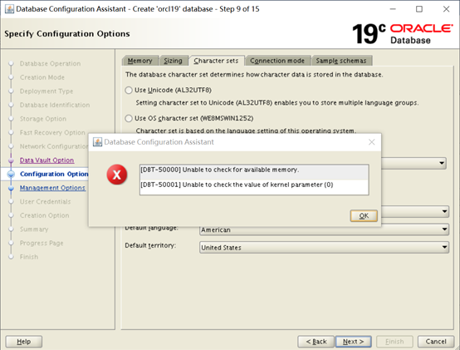Select Use OS character set radio button
This screenshot has height=350, width=460.
[x=129, y=118]
